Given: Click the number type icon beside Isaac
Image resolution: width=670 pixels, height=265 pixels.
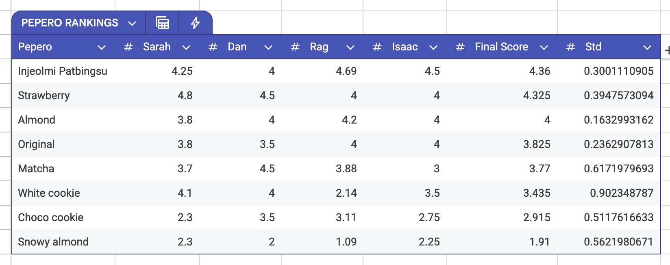Looking at the screenshot, I should (x=377, y=47).
